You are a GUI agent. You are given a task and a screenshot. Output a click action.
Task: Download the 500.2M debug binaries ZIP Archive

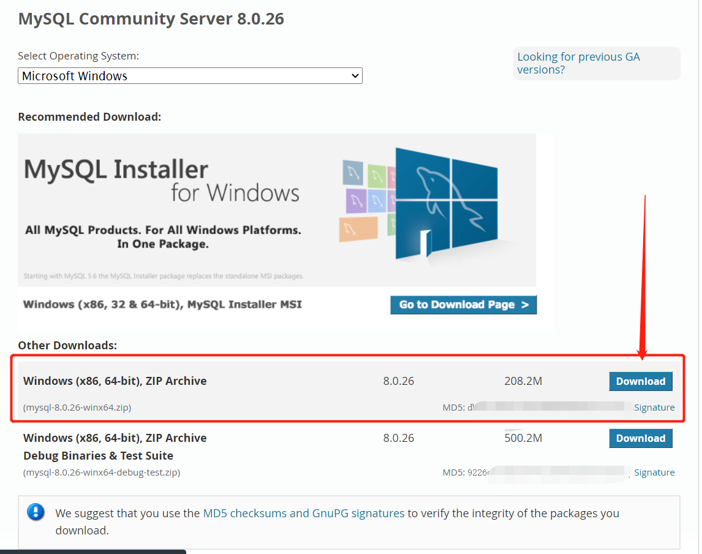[641, 438]
